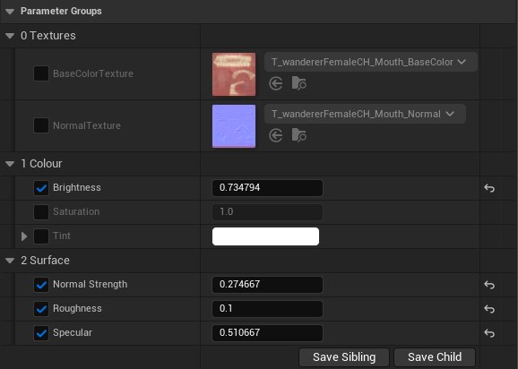Click the 0 Textures group title

48,36
